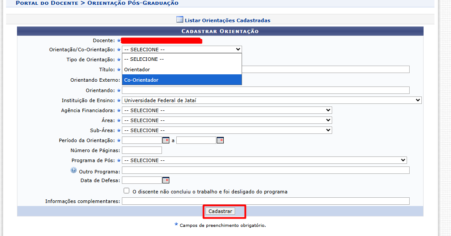Focus the Informações complementares field
The image size is (451, 236).
click(266, 201)
